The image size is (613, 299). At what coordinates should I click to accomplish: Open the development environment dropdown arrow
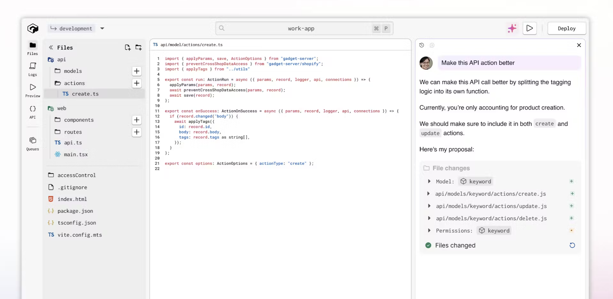coord(102,28)
